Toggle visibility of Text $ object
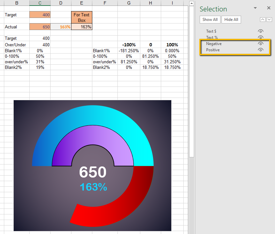The height and width of the screenshot is (234, 275). pyautogui.click(x=260, y=31)
